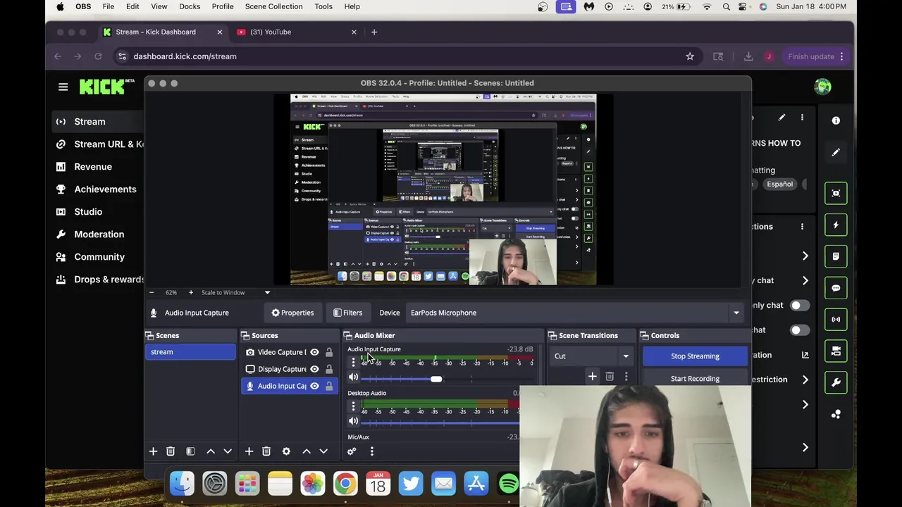Zoom in the OBS preview with the plus icon
This screenshot has height=507, width=902.
click(190, 292)
